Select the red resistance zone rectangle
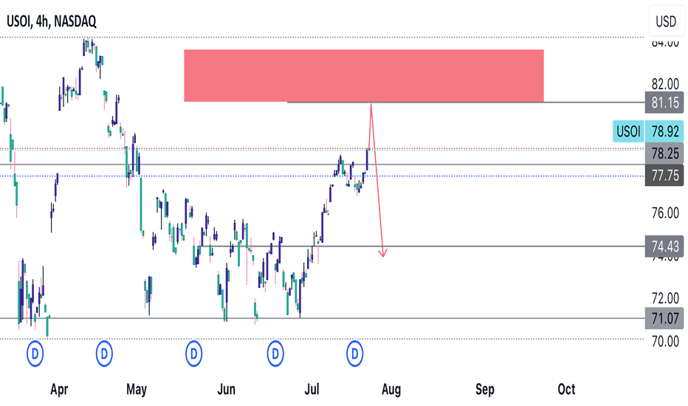This screenshot has height=406, width=688. [x=364, y=75]
